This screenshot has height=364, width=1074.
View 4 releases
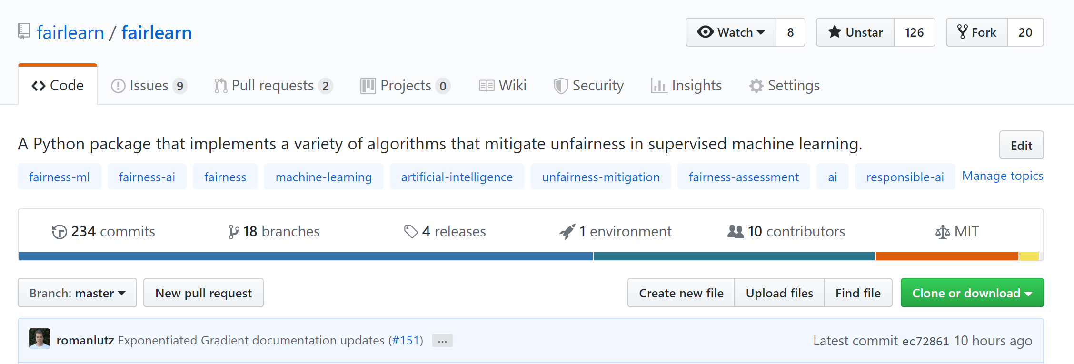(x=445, y=232)
